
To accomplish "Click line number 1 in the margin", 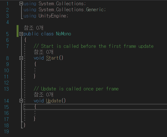I will tap(7, 4).
